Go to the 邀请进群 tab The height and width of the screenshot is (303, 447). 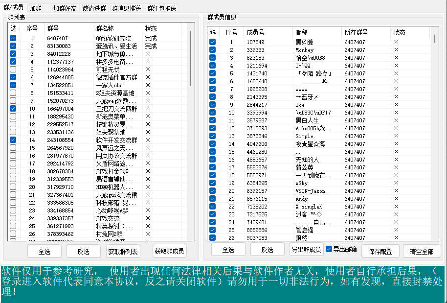point(93,8)
